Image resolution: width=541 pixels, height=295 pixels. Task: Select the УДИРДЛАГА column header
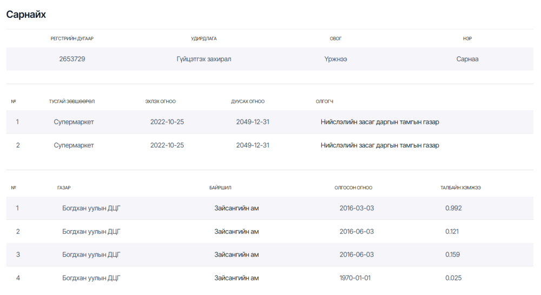click(x=204, y=38)
